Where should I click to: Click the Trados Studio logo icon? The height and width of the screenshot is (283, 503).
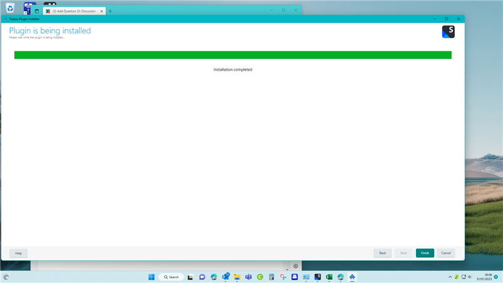[448, 32]
